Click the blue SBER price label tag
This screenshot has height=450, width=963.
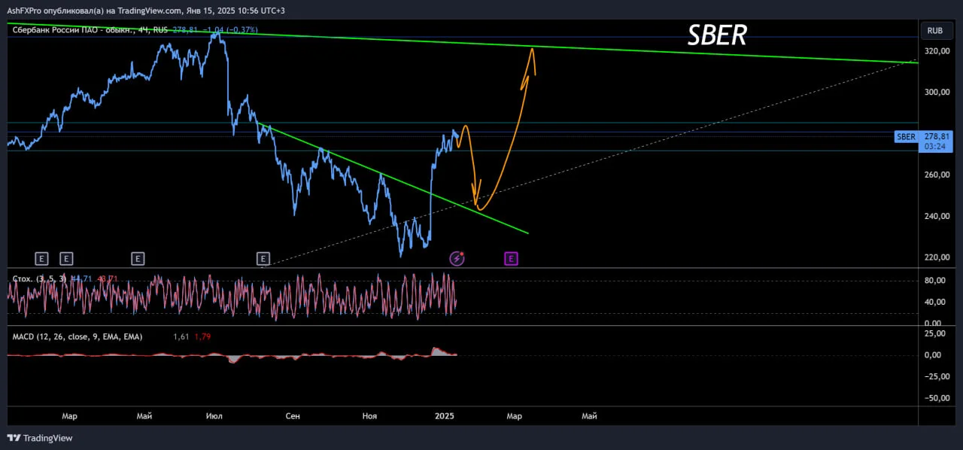[x=906, y=137]
